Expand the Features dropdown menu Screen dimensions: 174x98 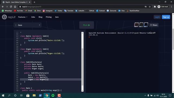pyautogui.click(x=23, y=17)
